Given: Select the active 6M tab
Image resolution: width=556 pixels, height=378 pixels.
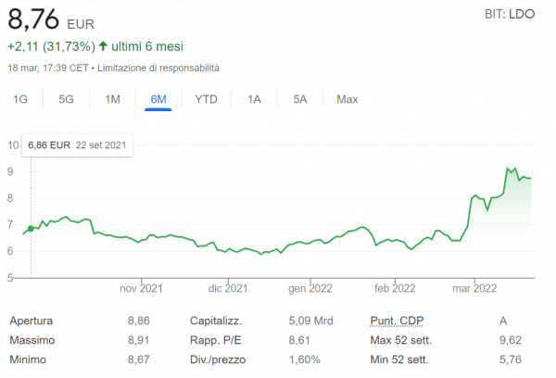Looking at the screenshot, I should coord(158,99).
